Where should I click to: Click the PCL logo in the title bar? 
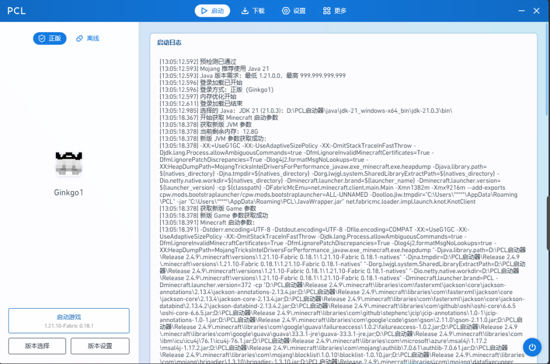(17, 11)
